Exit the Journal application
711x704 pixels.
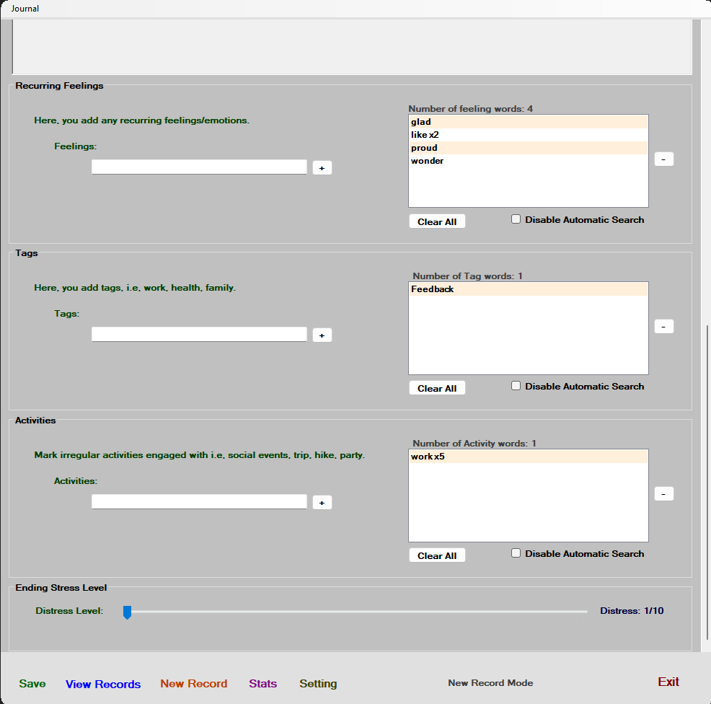click(668, 682)
